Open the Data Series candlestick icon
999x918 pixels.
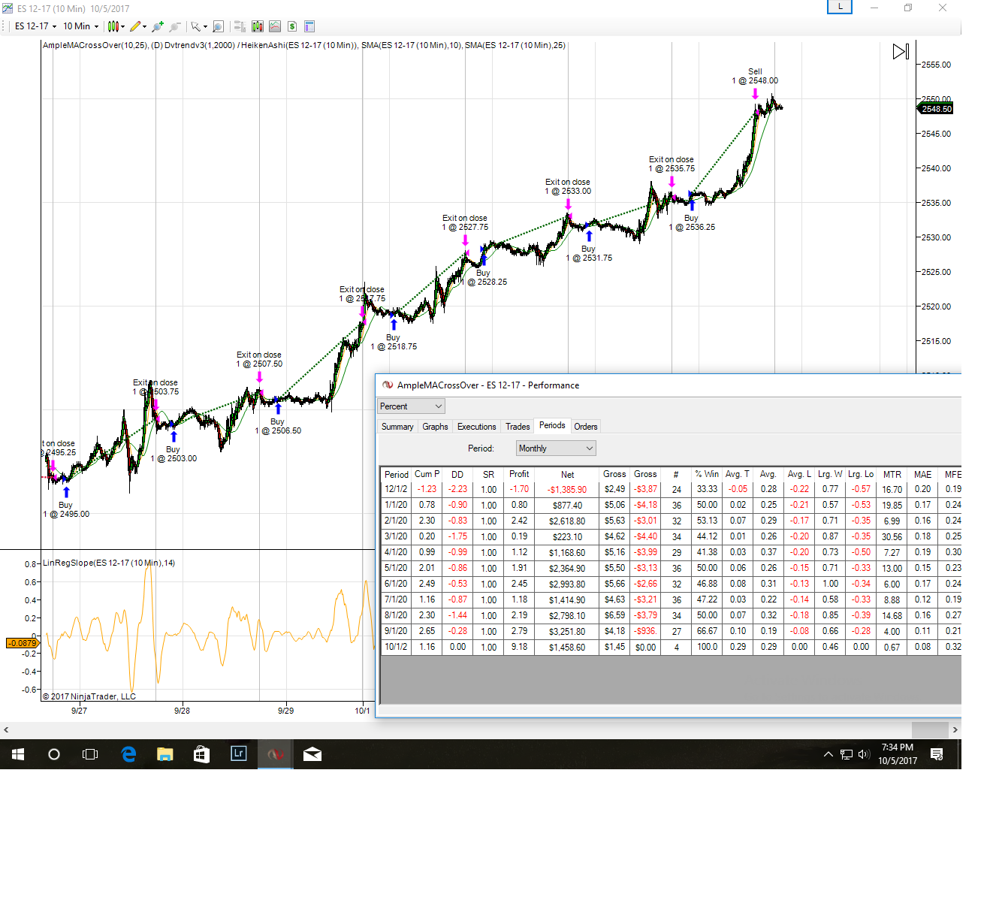click(258, 26)
